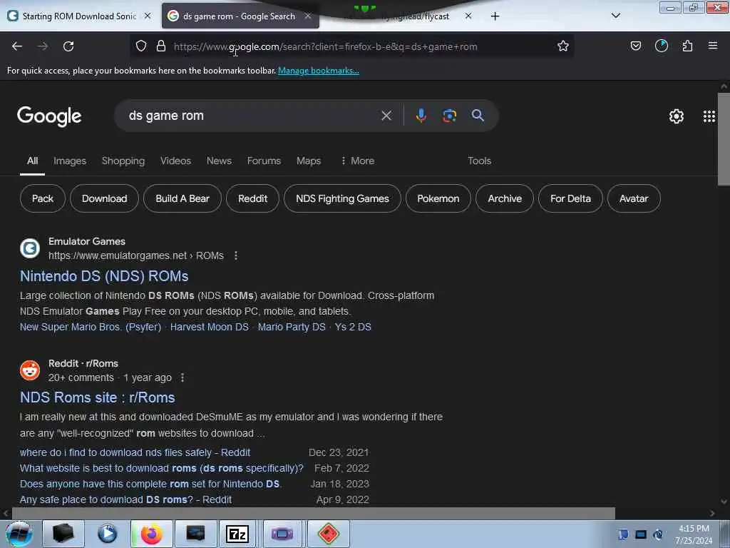Screen dimensions: 730x548
Task: Select the Images search tab
Action: tap(70, 161)
